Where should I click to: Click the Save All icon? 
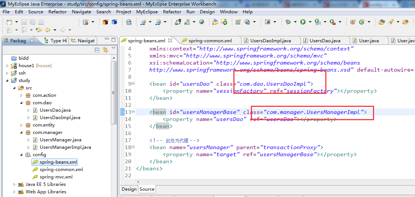32,22
